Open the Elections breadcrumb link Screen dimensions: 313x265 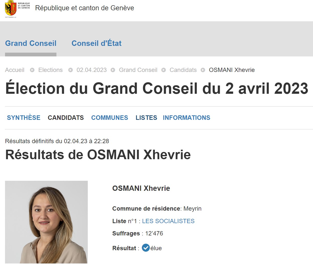pyautogui.click(x=50, y=70)
